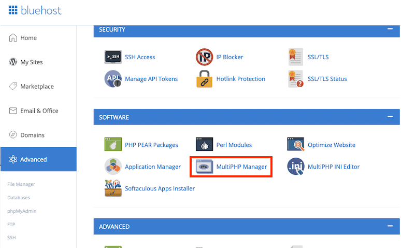Viewport: 401px width, 248px height.
Task: Open Databases submenu link
Action: coord(19,198)
